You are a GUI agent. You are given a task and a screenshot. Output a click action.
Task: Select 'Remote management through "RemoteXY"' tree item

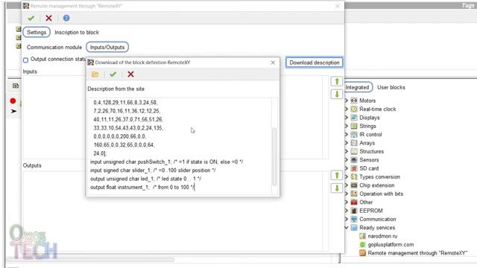(417, 253)
